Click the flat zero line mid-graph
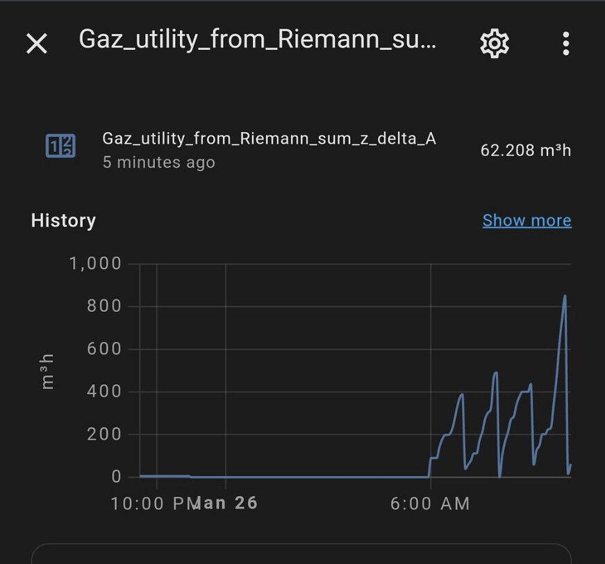 (x=308, y=476)
